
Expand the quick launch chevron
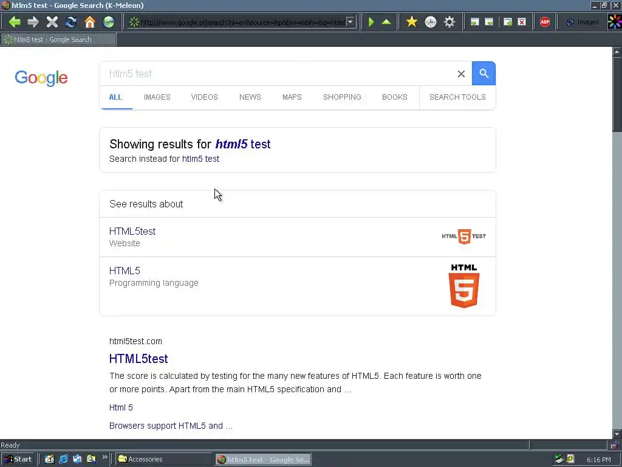tap(104, 457)
